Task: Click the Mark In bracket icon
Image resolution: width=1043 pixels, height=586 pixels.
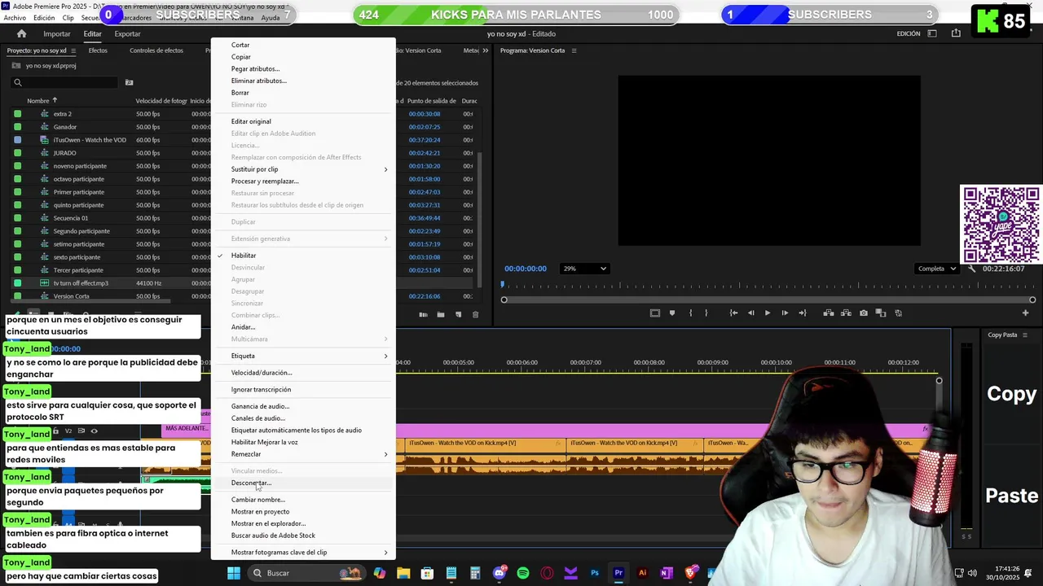Action: click(x=691, y=313)
